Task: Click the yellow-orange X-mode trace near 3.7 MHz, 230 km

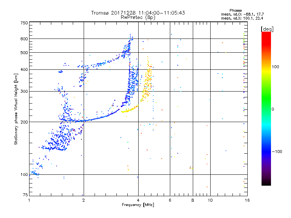Action: (129, 109)
